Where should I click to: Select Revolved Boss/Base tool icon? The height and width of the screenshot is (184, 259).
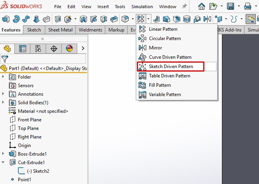[x=16, y=19]
